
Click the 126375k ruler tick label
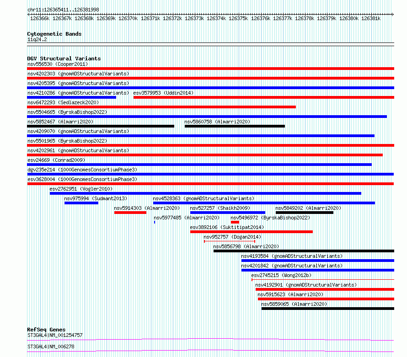(x=238, y=18)
